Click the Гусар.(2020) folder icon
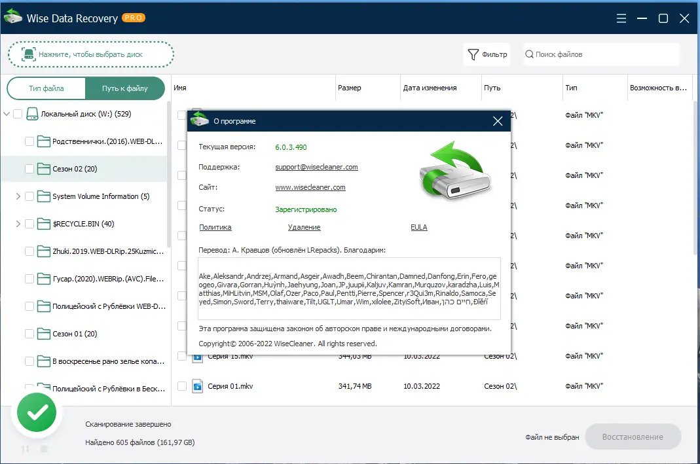This screenshot has width=700, height=464. pyautogui.click(x=43, y=279)
